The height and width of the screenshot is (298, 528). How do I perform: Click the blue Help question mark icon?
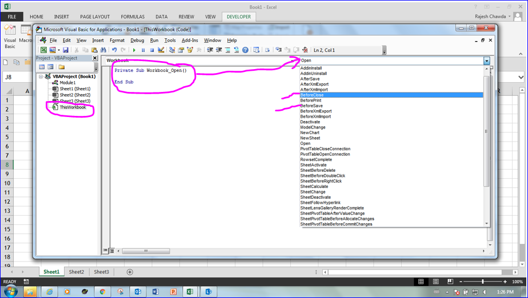(246, 50)
